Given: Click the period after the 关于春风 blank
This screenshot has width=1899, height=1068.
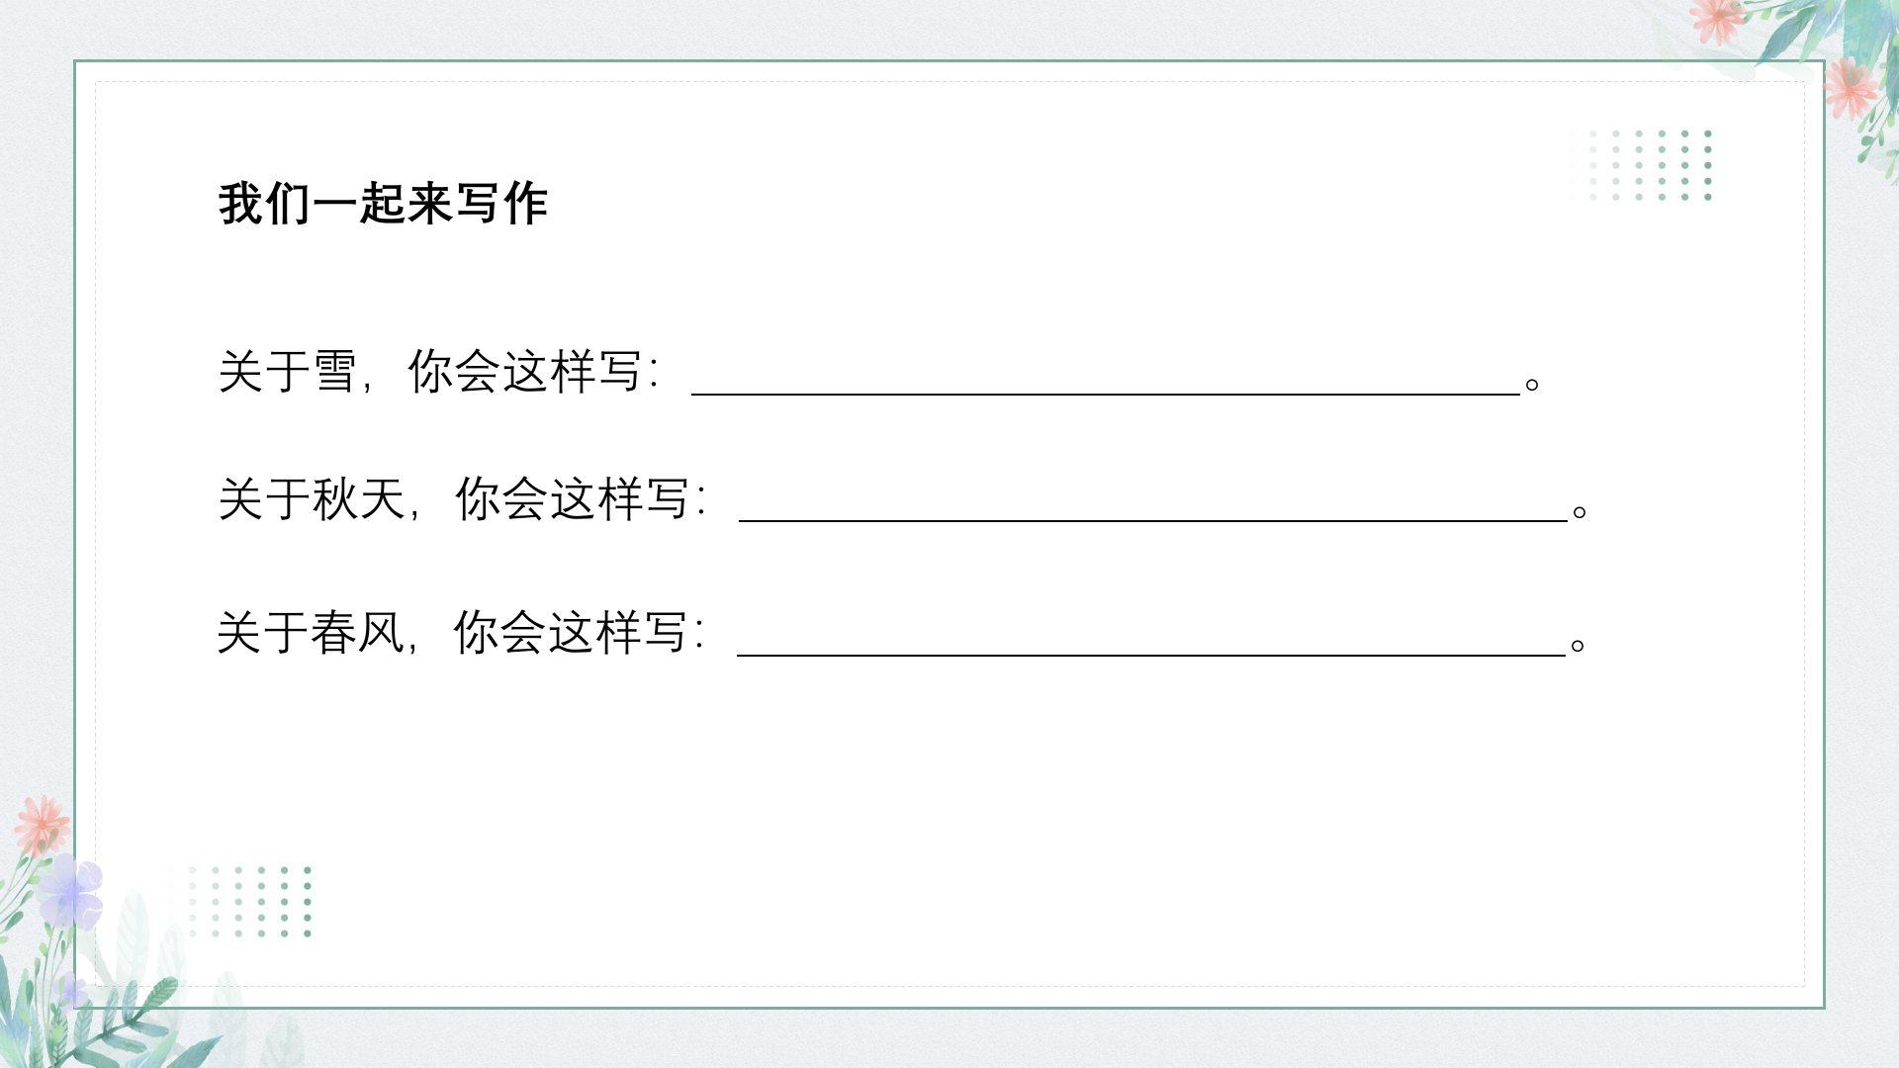Looking at the screenshot, I should (x=1578, y=645).
